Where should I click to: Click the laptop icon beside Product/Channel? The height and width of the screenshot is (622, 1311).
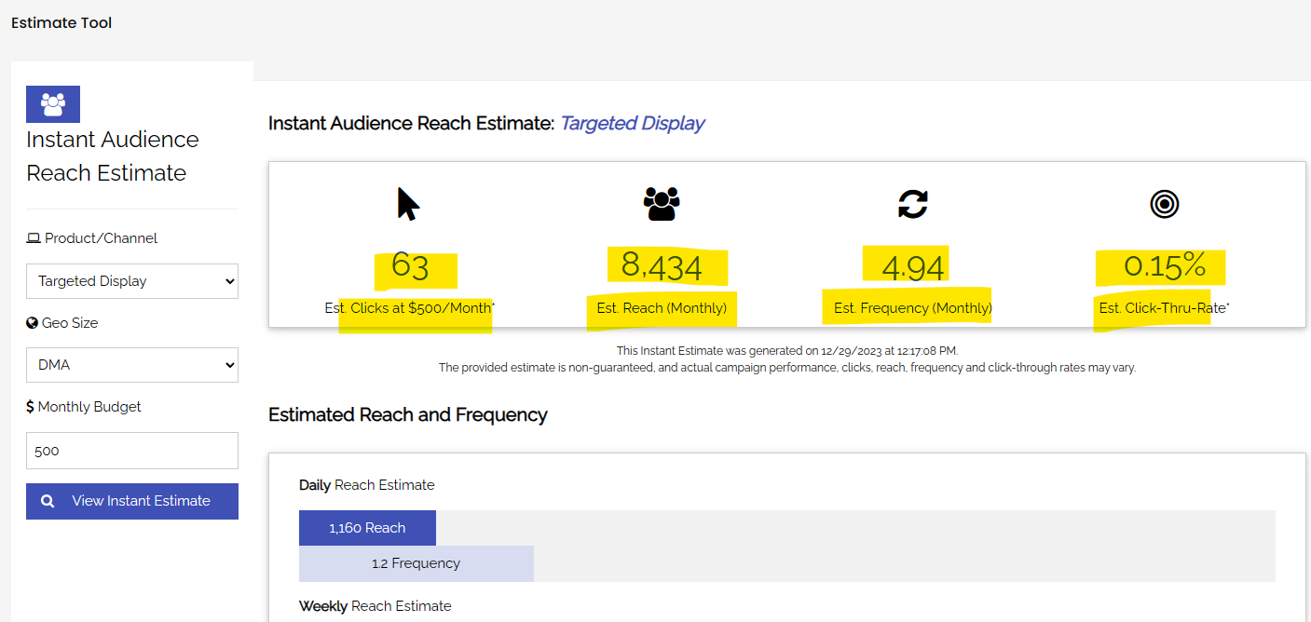click(x=34, y=238)
